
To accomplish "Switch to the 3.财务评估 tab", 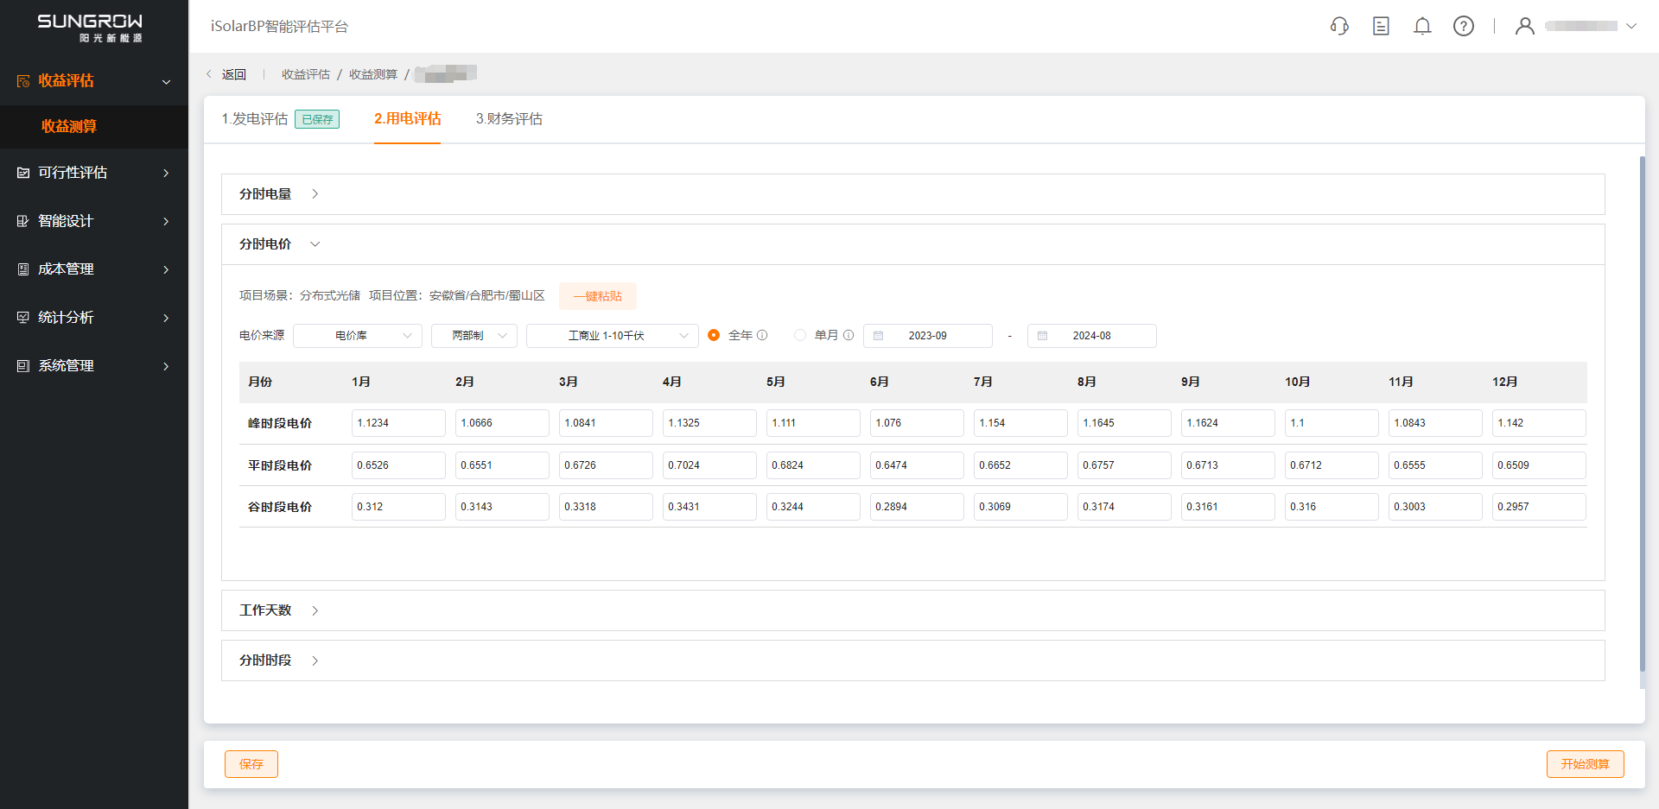I will tap(509, 119).
